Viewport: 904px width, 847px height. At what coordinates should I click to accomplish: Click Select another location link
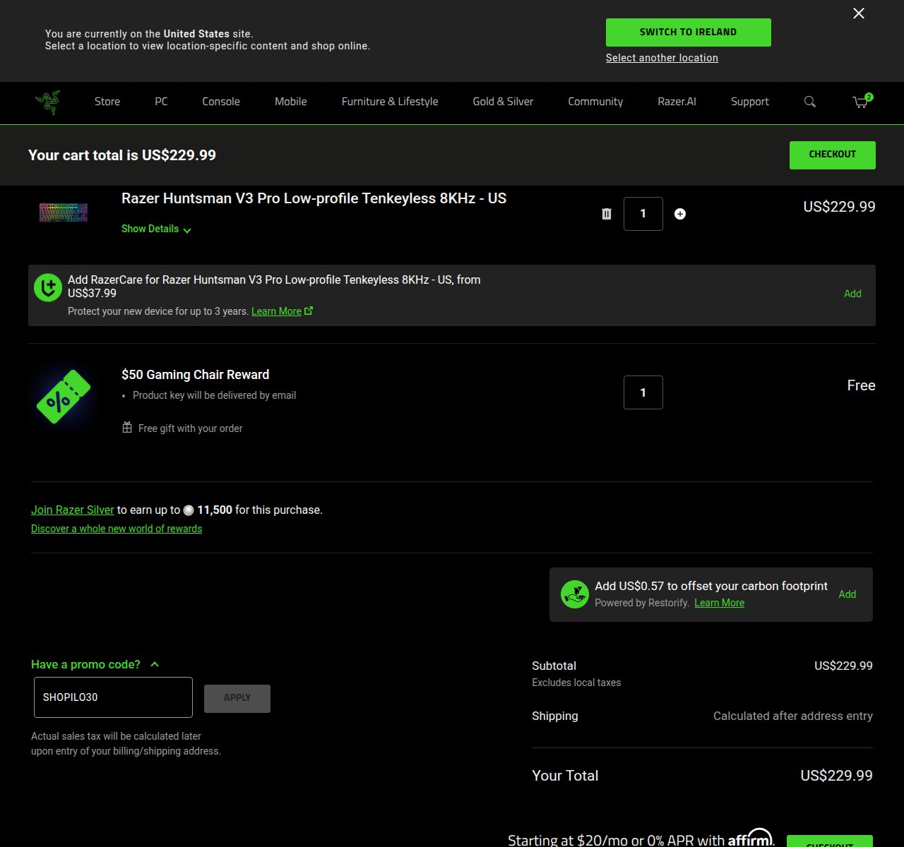click(662, 58)
